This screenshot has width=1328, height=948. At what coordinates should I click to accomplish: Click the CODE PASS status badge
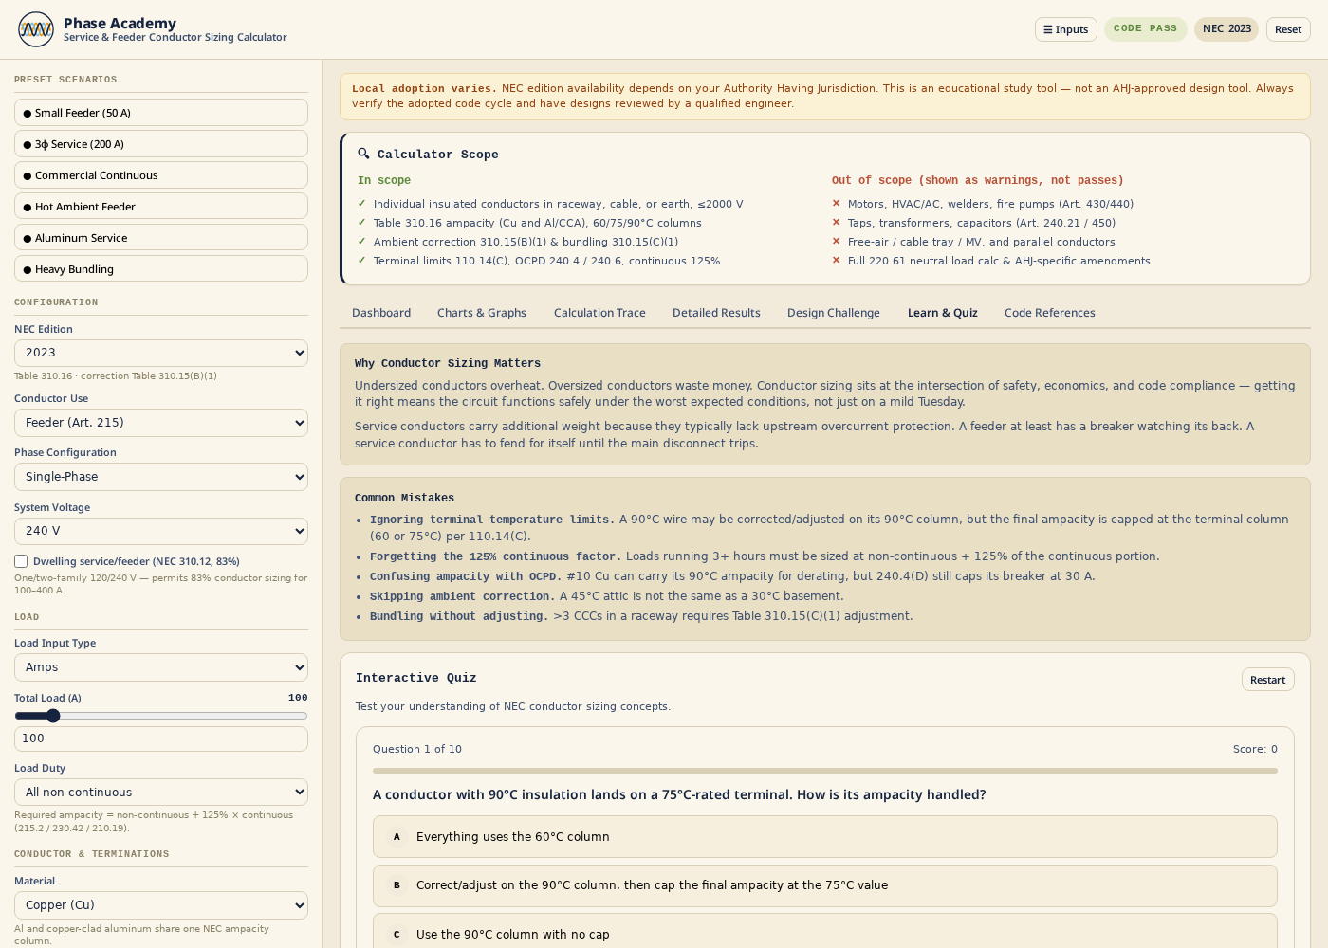[1145, 28]
